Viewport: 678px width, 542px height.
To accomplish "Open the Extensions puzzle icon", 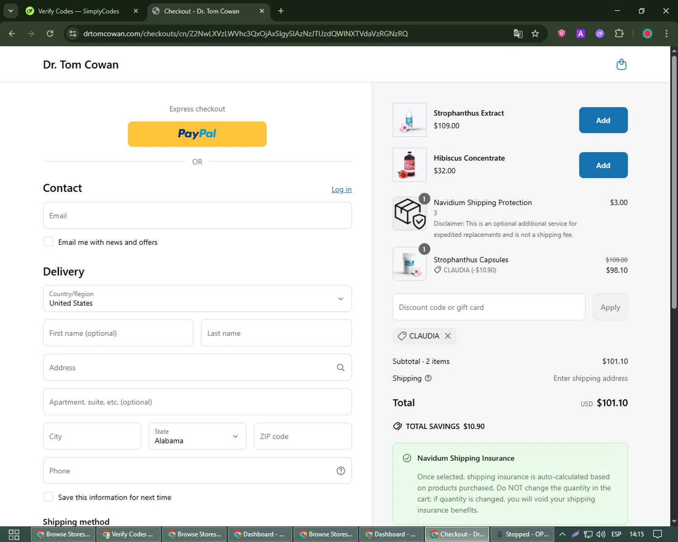I will pos(619,33).
